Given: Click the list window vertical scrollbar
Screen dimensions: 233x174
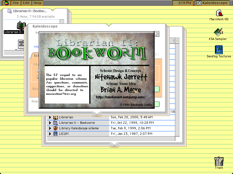Looking at the screenshot, I should coord(177,90).
